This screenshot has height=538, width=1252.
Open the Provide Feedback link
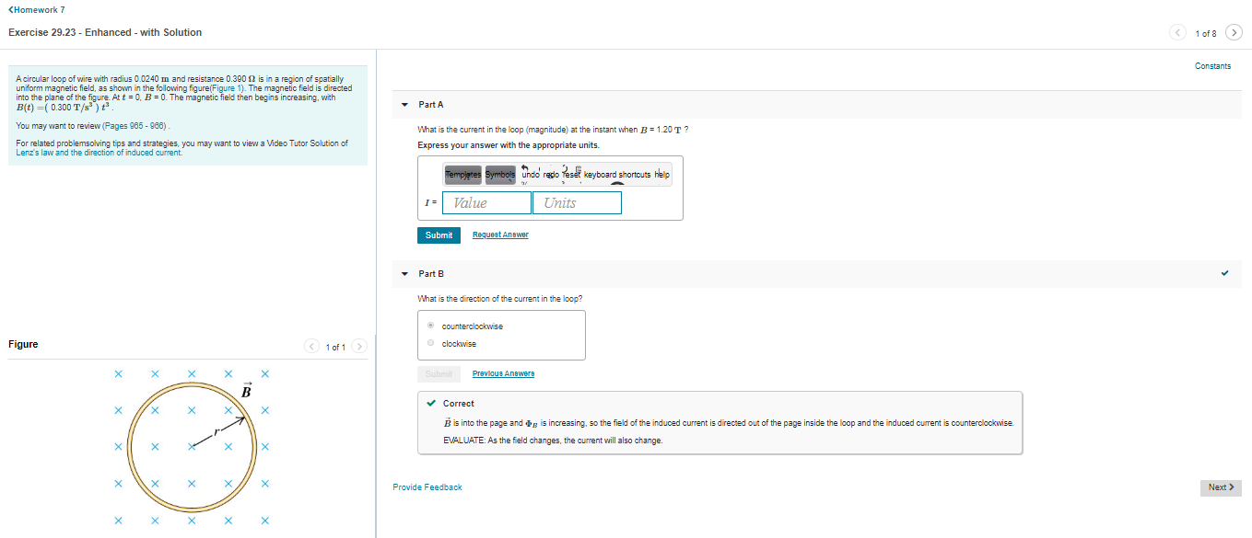(427, 486)
